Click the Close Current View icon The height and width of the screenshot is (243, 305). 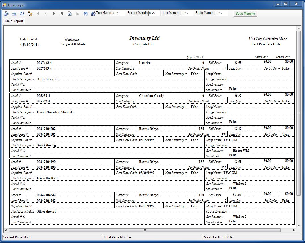(78, 14)
